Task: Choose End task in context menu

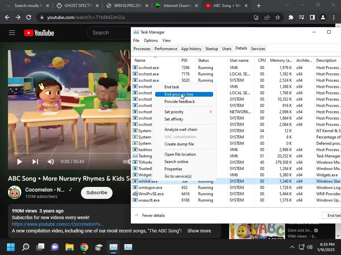Action: pyautogui.click(x=184, y=87)
